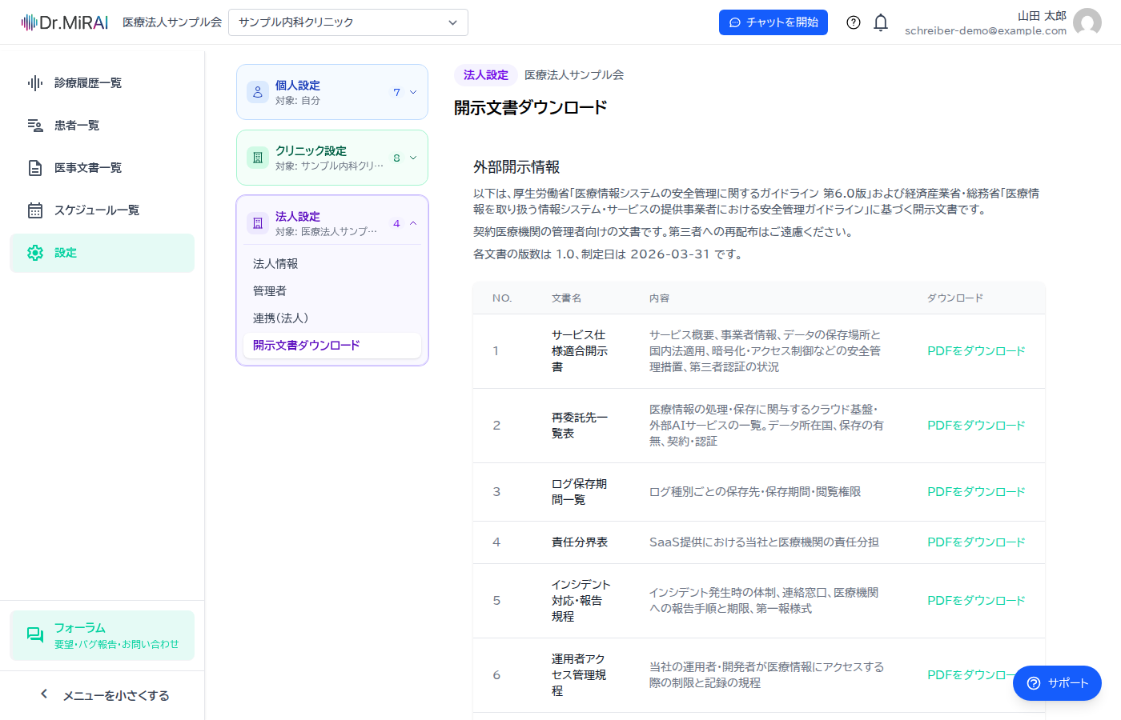Select 設定 in the sidebar

click(x=102, y=253)
